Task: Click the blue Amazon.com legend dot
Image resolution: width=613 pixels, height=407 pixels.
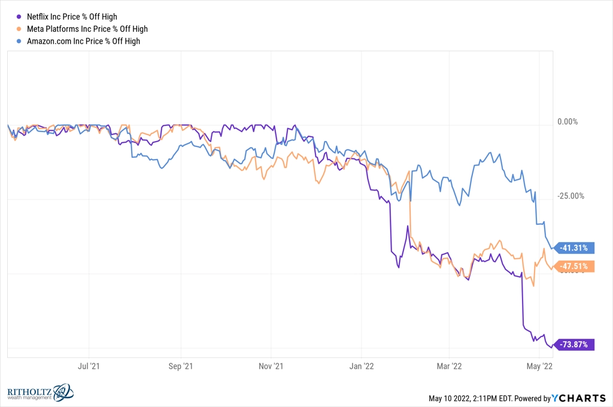Action: 19,41
